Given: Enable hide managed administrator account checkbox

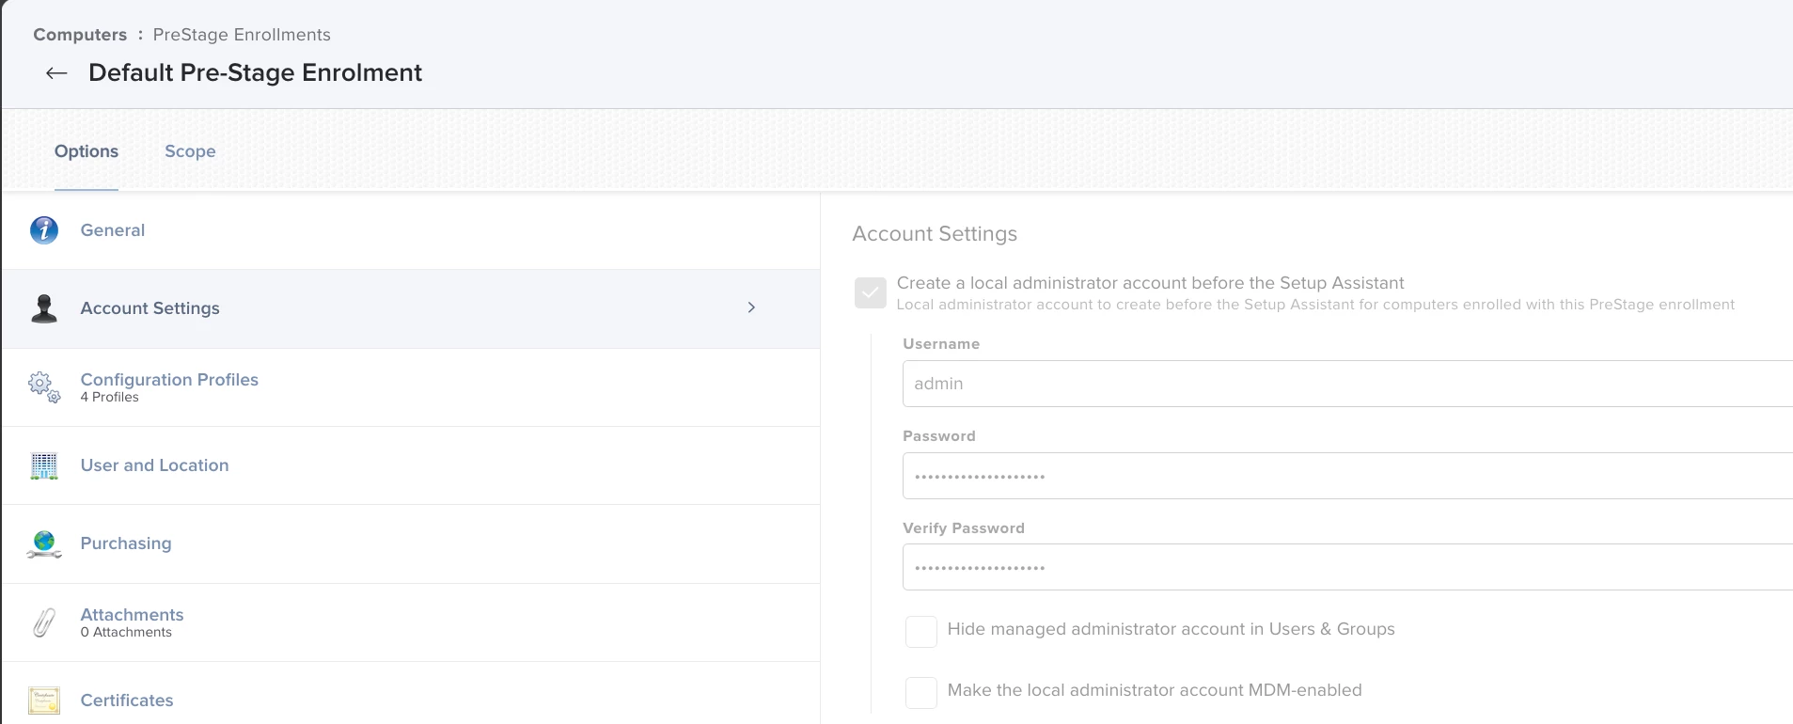Looking at the screenshot, I should tap(921, 631).
